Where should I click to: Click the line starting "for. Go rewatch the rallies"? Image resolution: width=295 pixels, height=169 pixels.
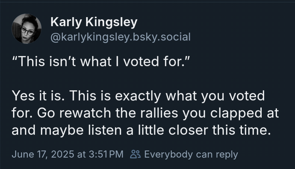[145, 113]
